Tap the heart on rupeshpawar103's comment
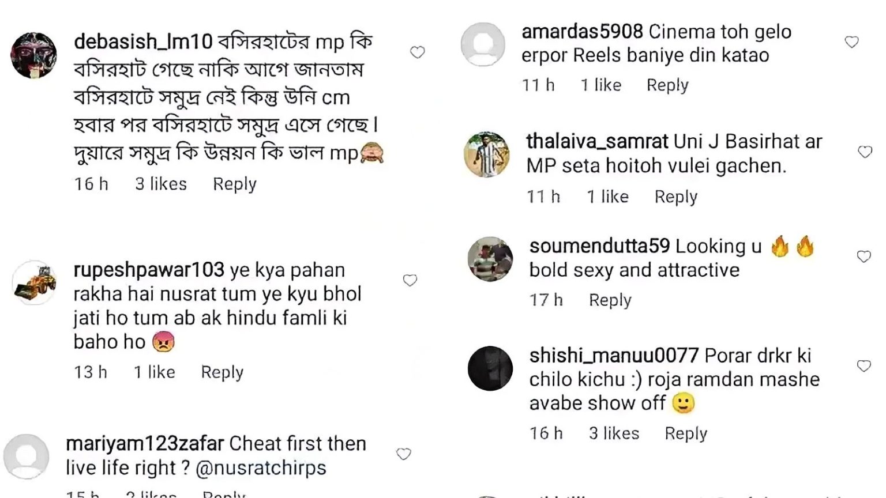Screen dimensions: 886x498 (x=410, y=281)
